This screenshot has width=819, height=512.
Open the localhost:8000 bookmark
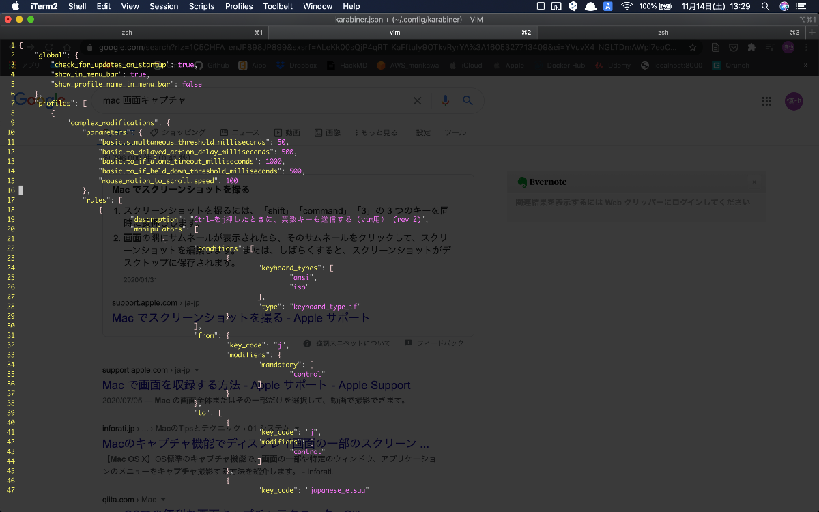click(x=672, y=66)
